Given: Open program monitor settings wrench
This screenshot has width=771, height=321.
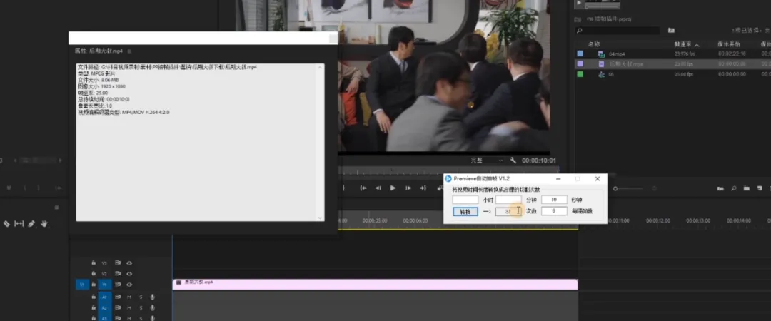Looking at the screenshot, I should pos(513,160).
